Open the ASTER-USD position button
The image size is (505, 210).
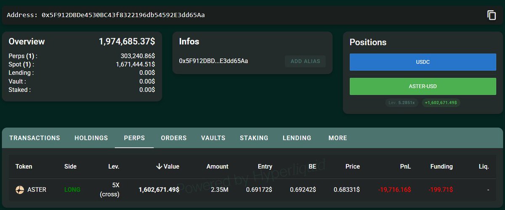tap(423, 86)
